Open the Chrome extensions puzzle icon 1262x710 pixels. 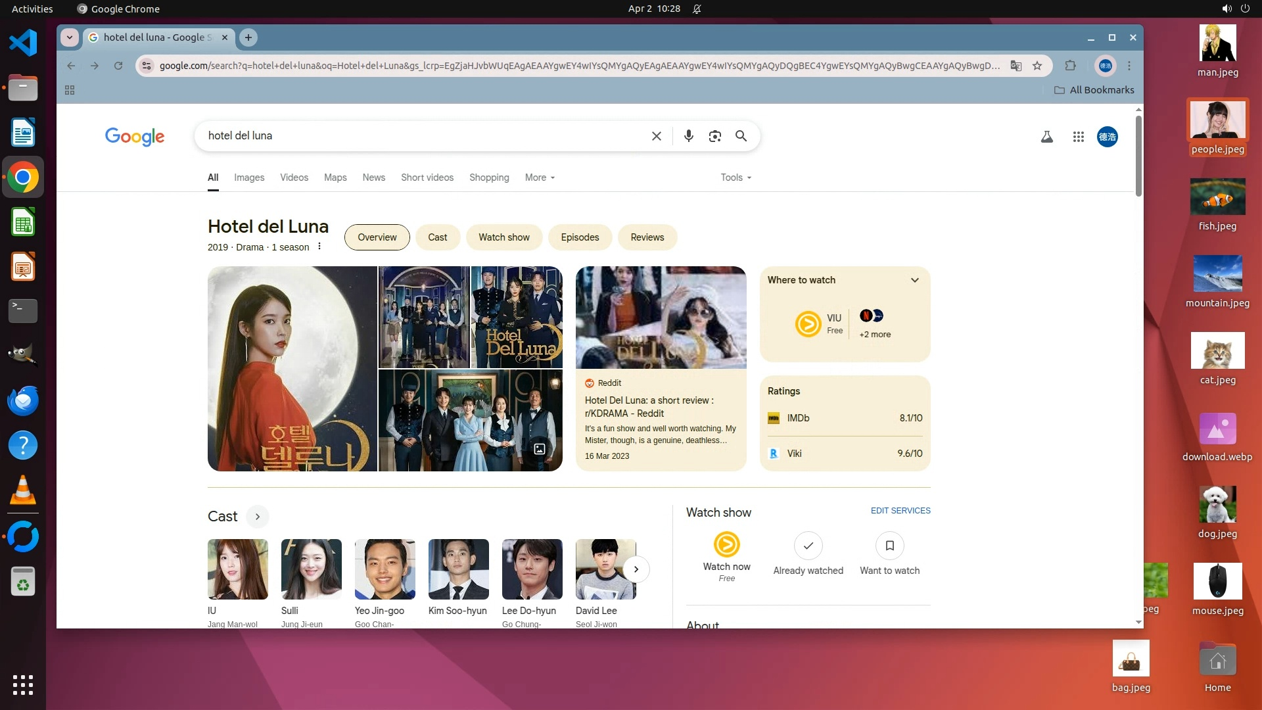click(x=1070, y=66)
